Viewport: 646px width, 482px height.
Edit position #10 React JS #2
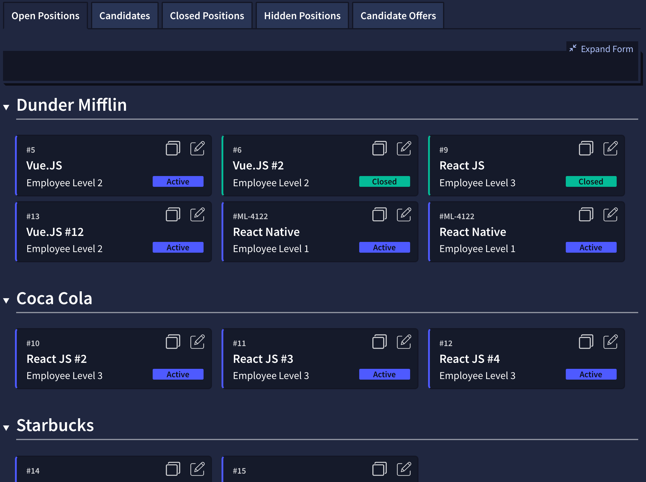coord(198,342)
